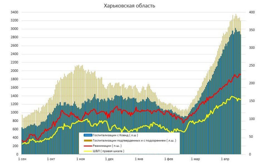Click the 1 дек date label
Viewport: 260px width, 167px height.
pyautogui.click(x=109, y=159)
